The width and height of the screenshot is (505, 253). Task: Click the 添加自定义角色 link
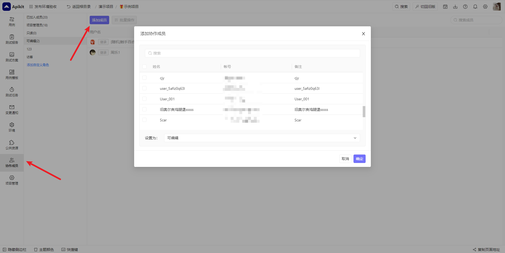38,65
